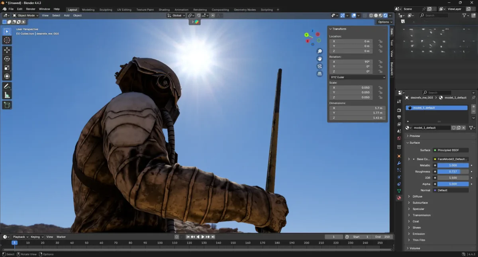The height and width of the screenshot is (257, 478).
Task: Click the fake user shield icon for model_1_default
Action: [x=453, y=128]
